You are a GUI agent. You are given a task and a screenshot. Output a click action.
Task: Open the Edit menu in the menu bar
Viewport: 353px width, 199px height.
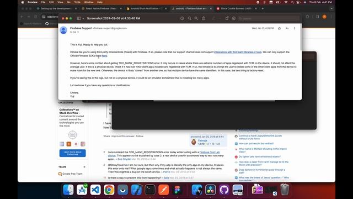point(51,2)
